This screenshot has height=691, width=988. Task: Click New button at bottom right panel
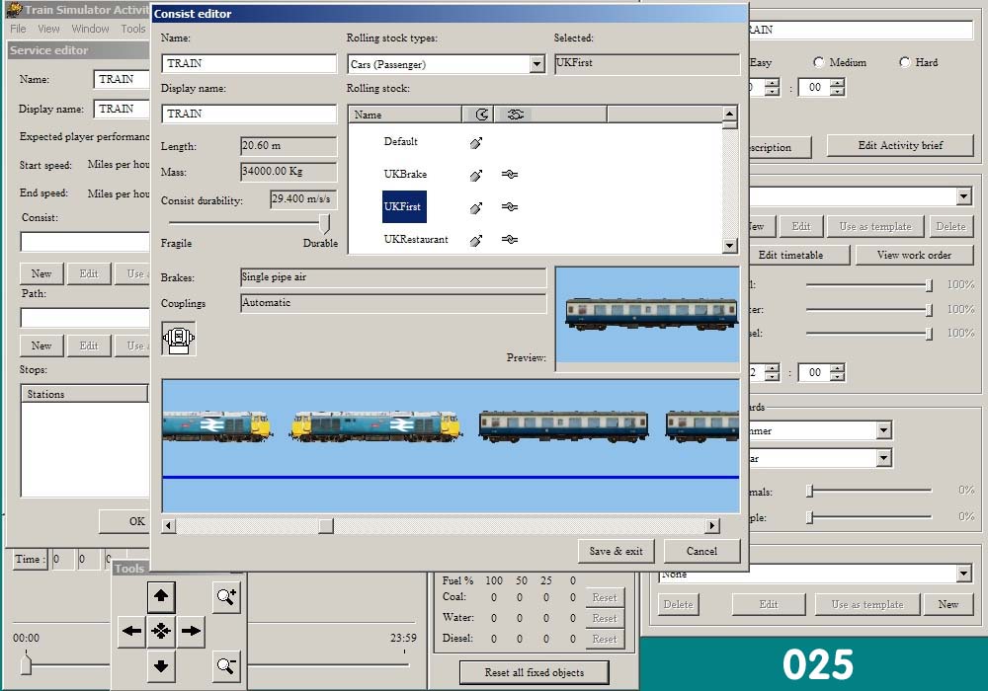pos(947,604)
